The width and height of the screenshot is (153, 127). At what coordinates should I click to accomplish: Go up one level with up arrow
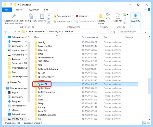point(19,32)
